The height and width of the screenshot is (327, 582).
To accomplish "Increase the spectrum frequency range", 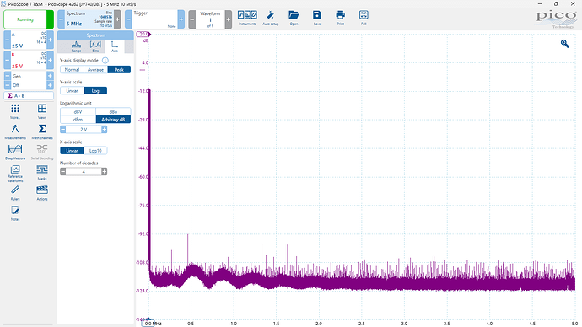I will 117,19.
